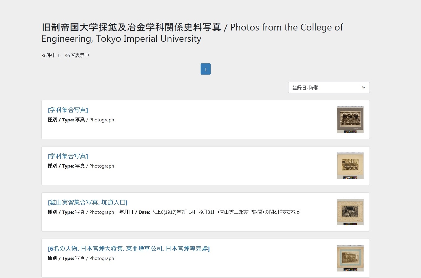Open the [6名の人物. 日本官煙大發售...] link
The width and height of the screenshot is (421, 278).
129,249
